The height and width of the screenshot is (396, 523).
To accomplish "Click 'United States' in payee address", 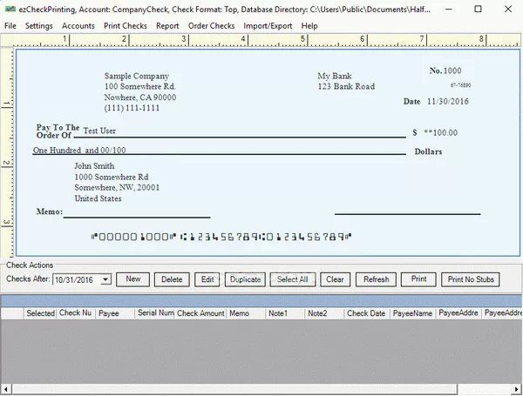I will 98,198.
